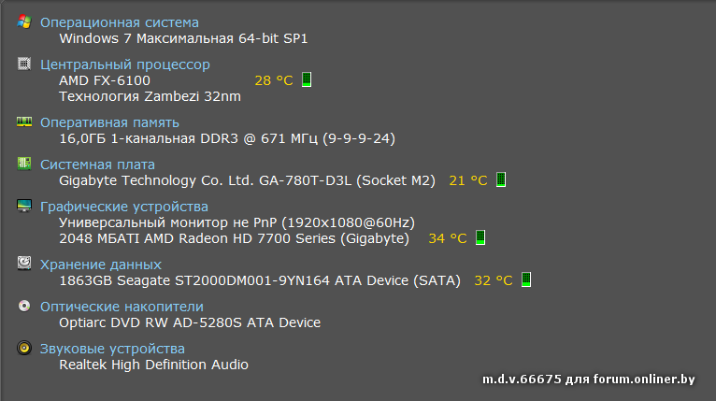Click the green temperature indicator next to 28 °C
This screenshot has height=401, width=716.
307,79
